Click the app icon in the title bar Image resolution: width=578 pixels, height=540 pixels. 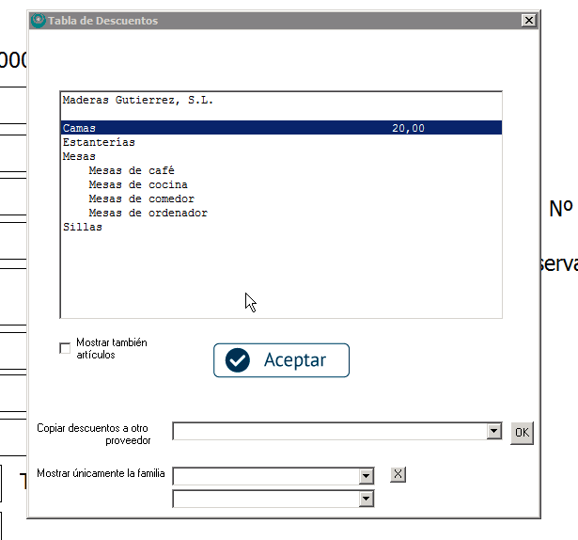(x=38, y=21)
